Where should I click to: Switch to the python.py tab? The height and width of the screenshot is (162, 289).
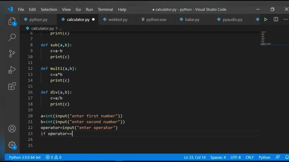38,19
